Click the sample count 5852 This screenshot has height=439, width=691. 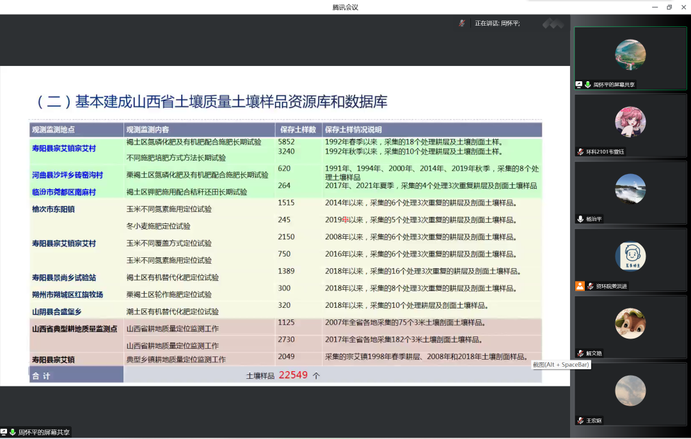(286, 142)
